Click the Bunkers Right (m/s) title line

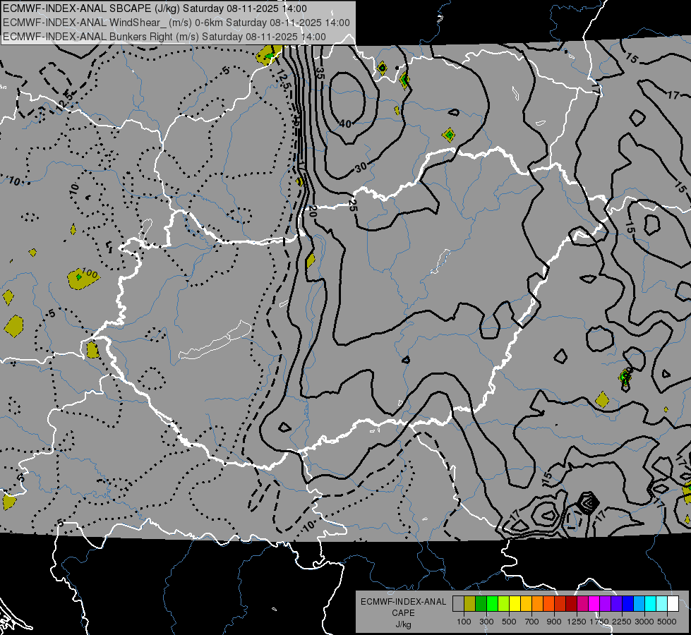[x=164, y=37]
